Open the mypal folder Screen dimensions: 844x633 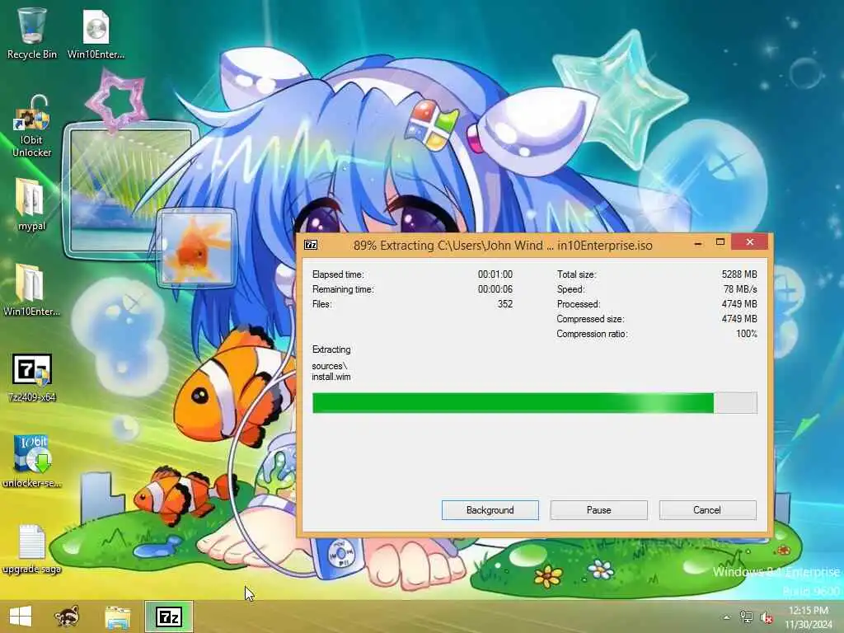pos(31,204)
